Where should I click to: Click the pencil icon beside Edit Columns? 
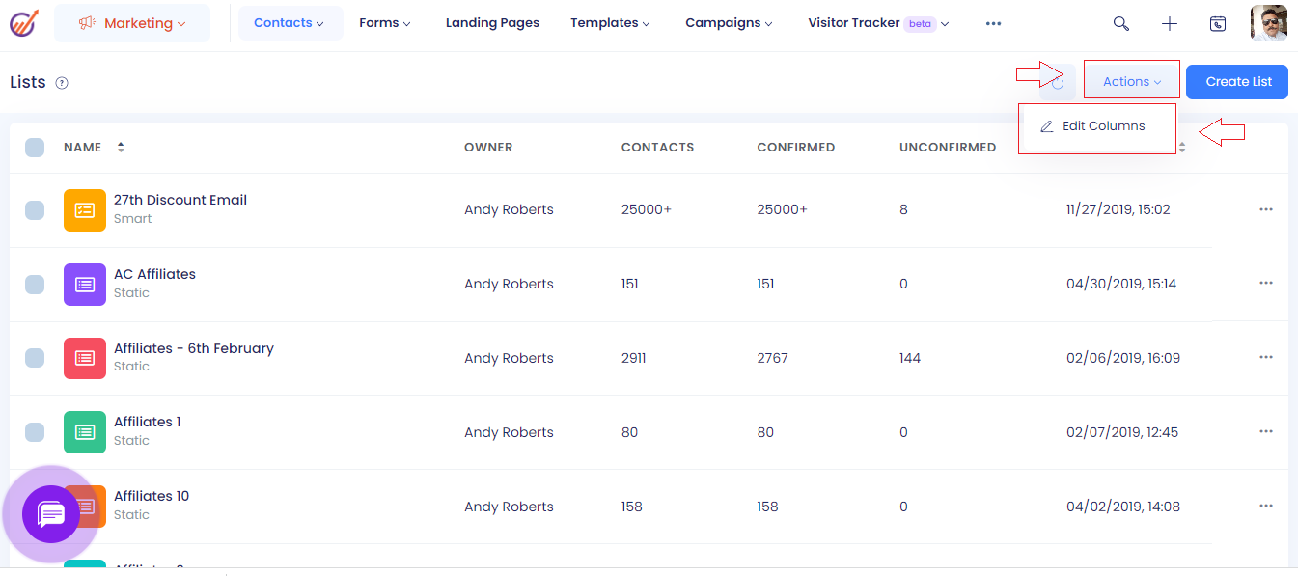point(1046,126)
